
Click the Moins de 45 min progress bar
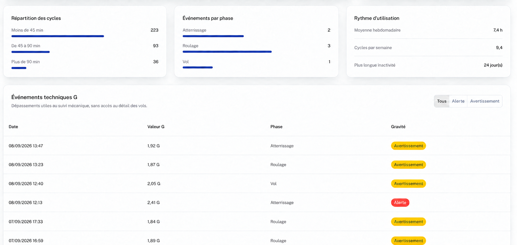pyautogui.click(x=58, y=36)
